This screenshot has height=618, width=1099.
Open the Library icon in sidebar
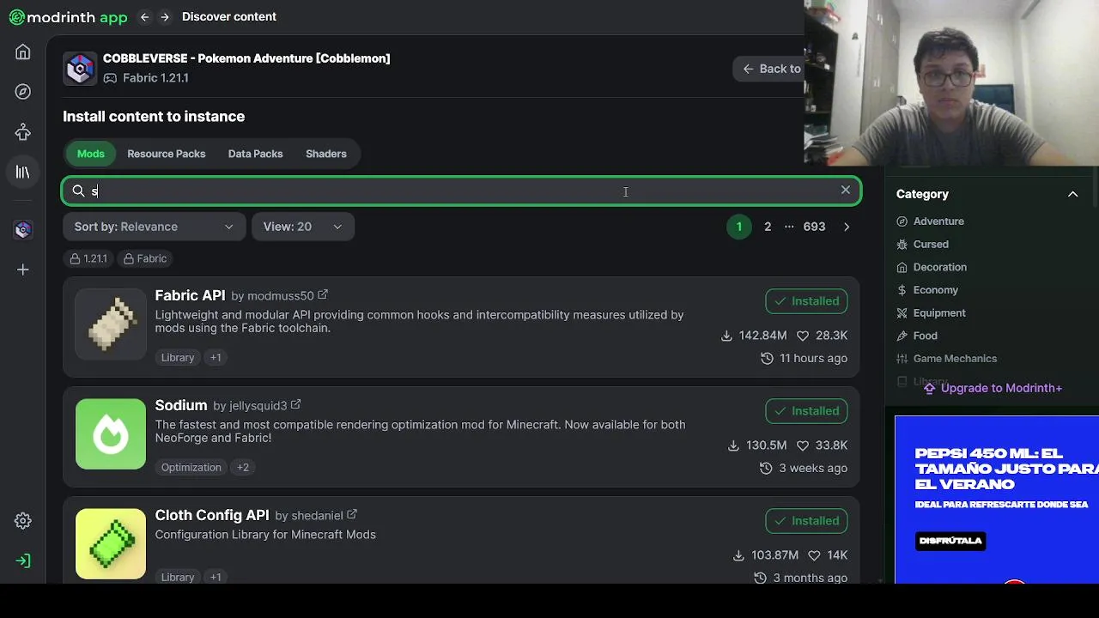coord(23,172)
